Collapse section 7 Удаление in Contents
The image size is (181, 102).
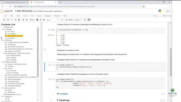point(2,97)
